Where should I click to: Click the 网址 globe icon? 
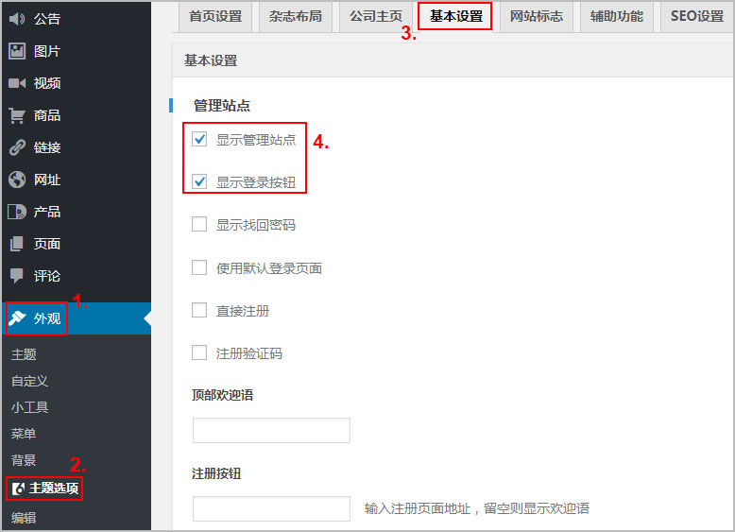[x=17, y=180]
